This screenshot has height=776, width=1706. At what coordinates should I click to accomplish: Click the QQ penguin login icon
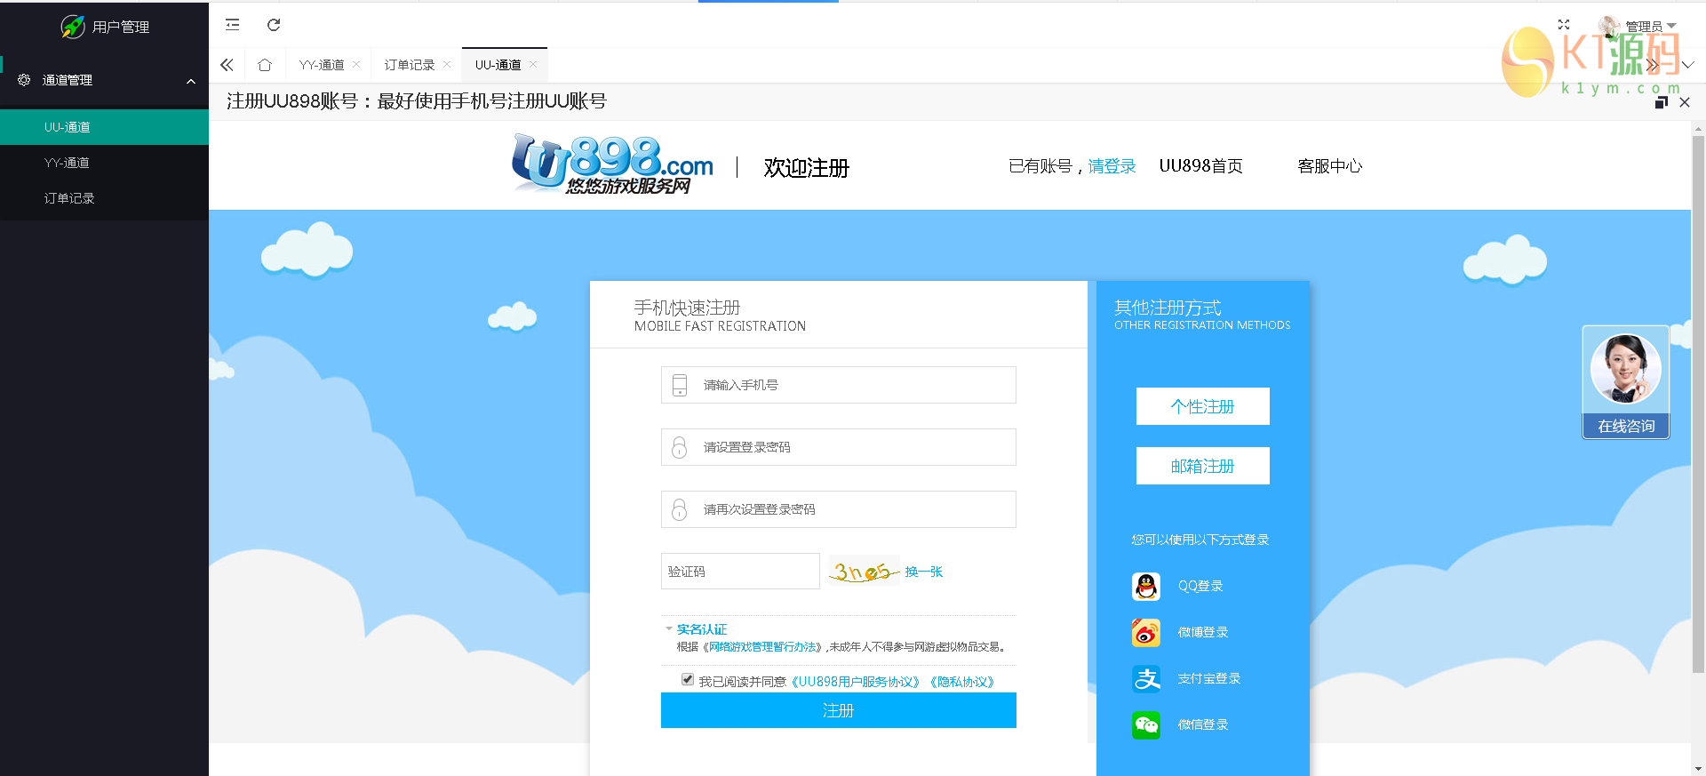point(1146,587)
